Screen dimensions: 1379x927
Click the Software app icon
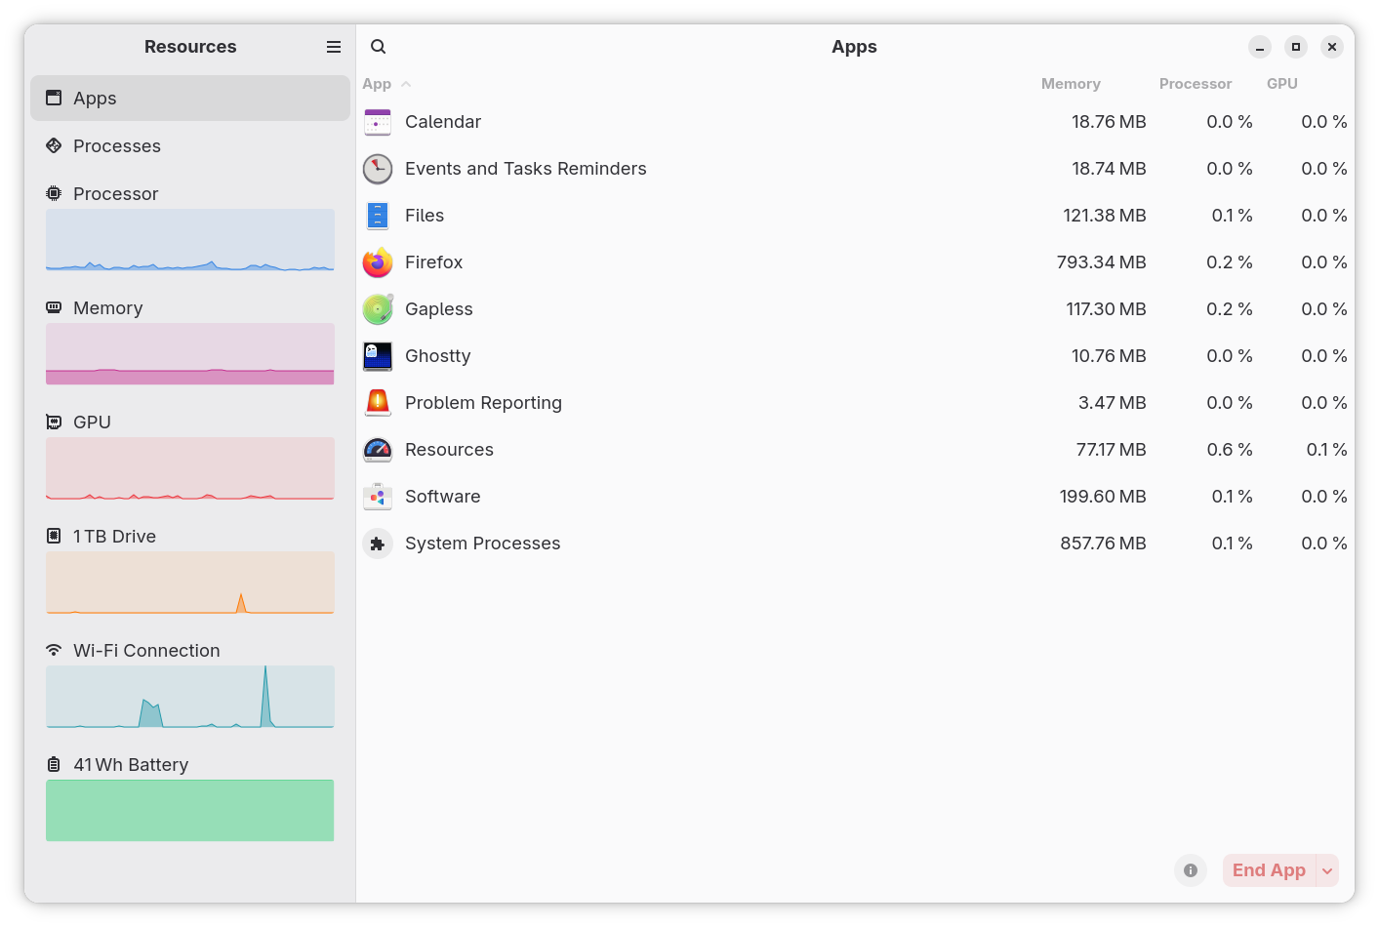click(378, 497)
